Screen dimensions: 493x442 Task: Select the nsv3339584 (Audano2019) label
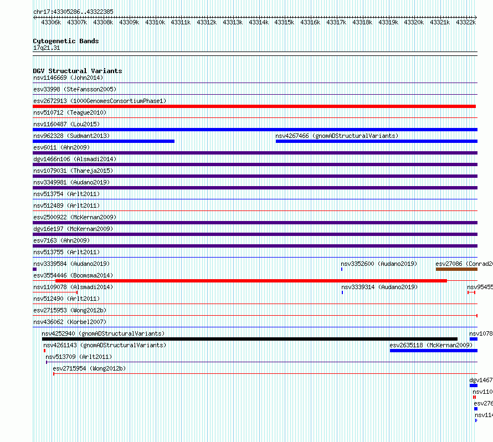coord(71,264)
